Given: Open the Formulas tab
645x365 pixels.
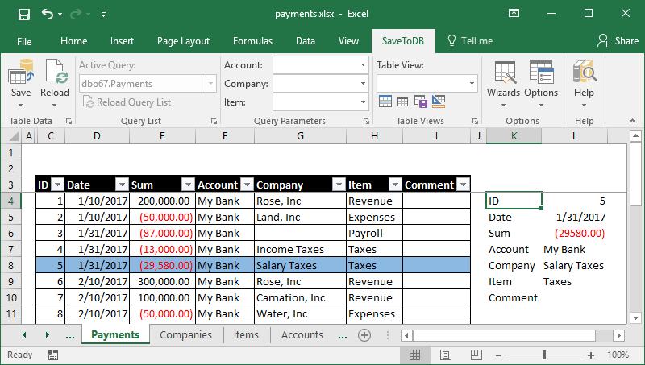Looking at the screenshot, I should 252,41.
